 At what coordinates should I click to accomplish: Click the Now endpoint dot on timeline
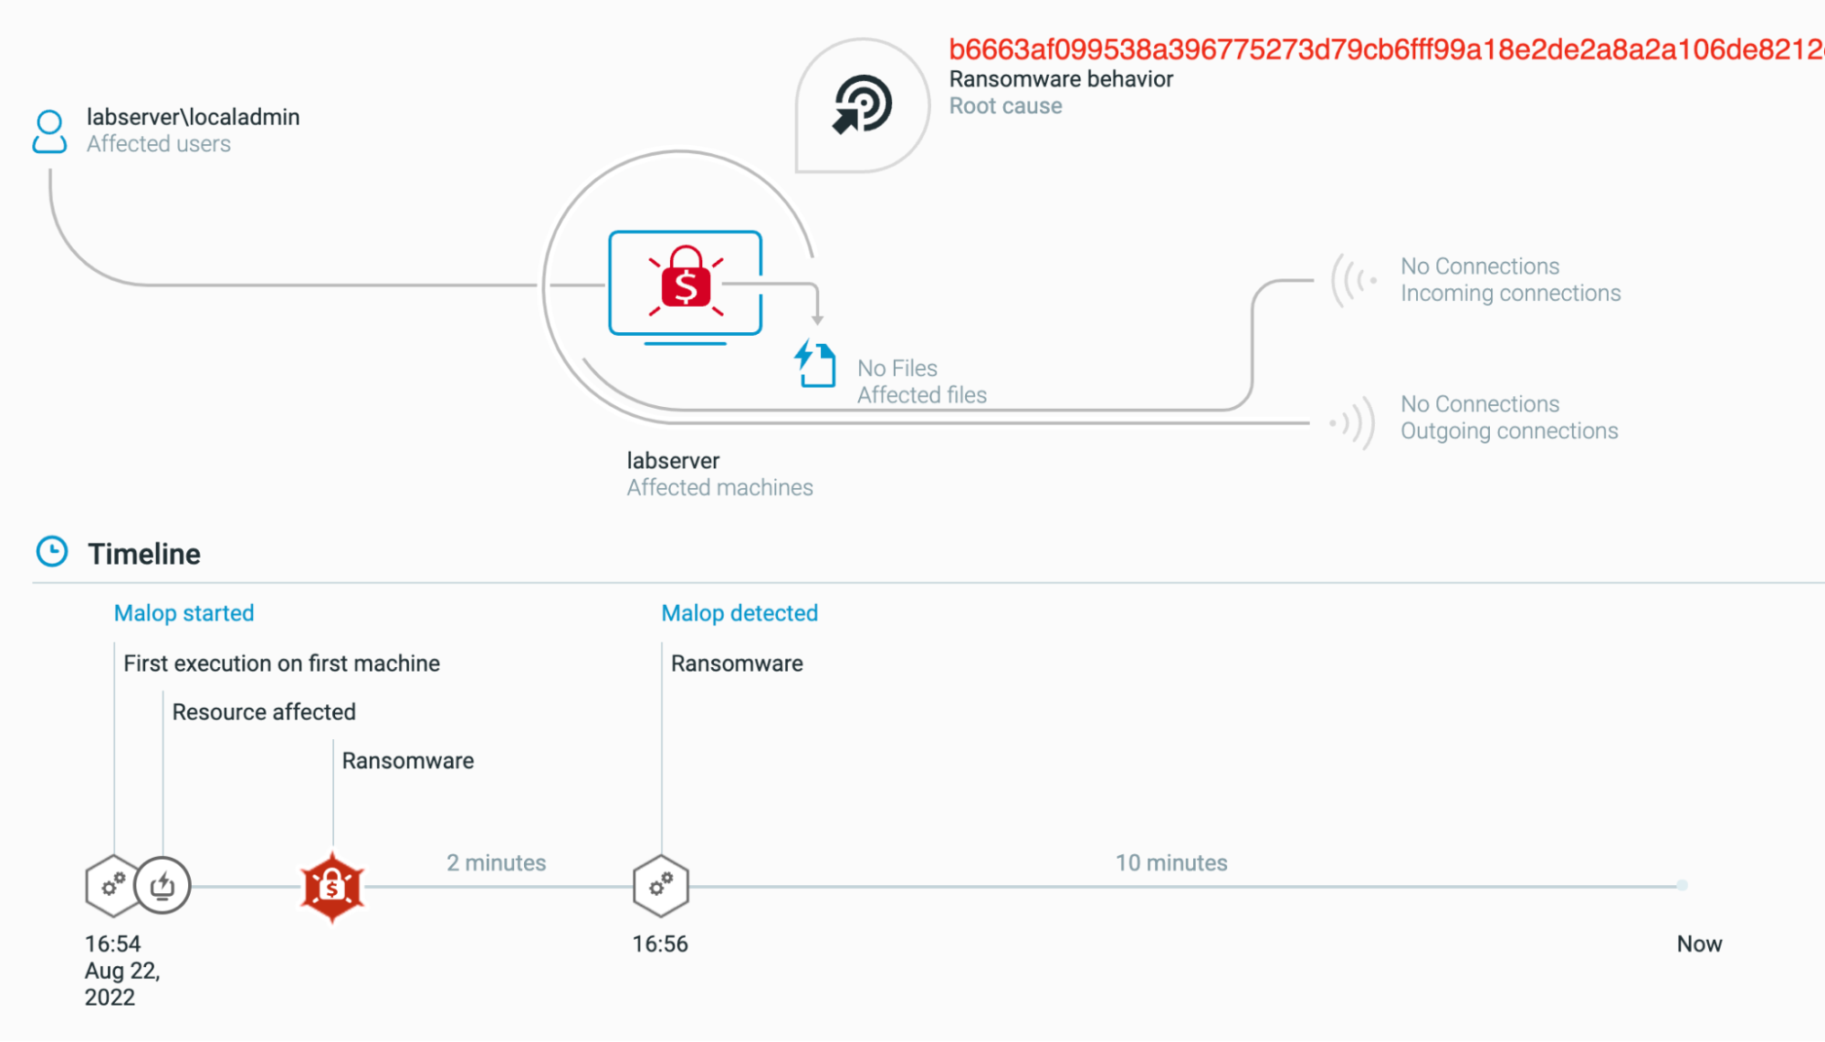tap(1682, 885)
